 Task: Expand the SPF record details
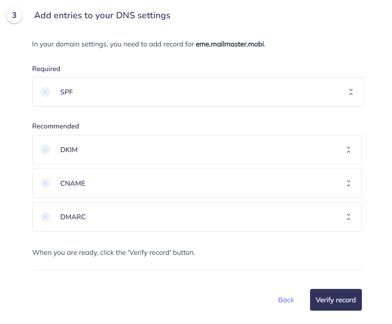[351, 92]
